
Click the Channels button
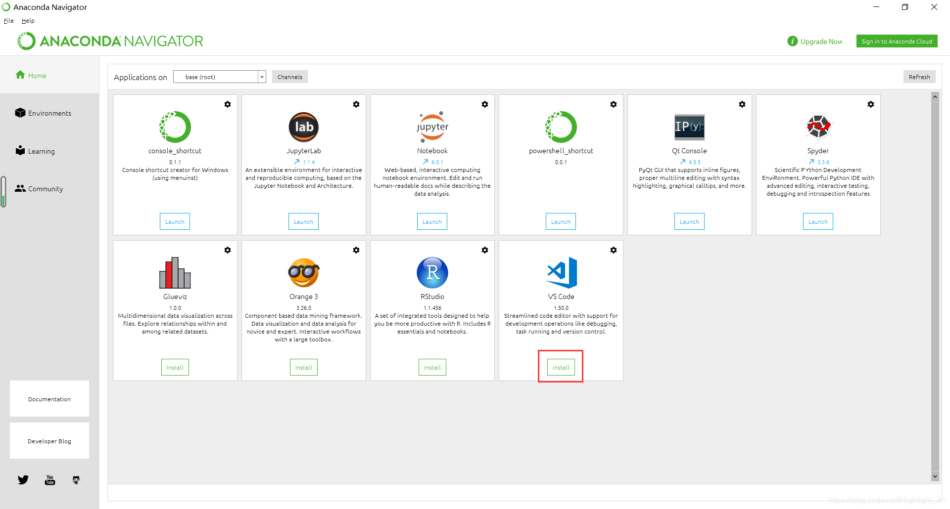290,77
